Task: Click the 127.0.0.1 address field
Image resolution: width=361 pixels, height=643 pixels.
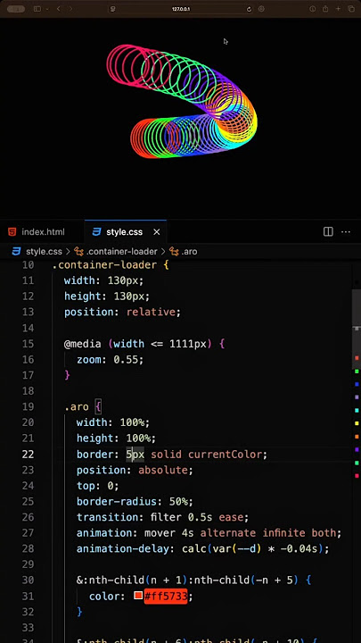Action: point(180,9)
